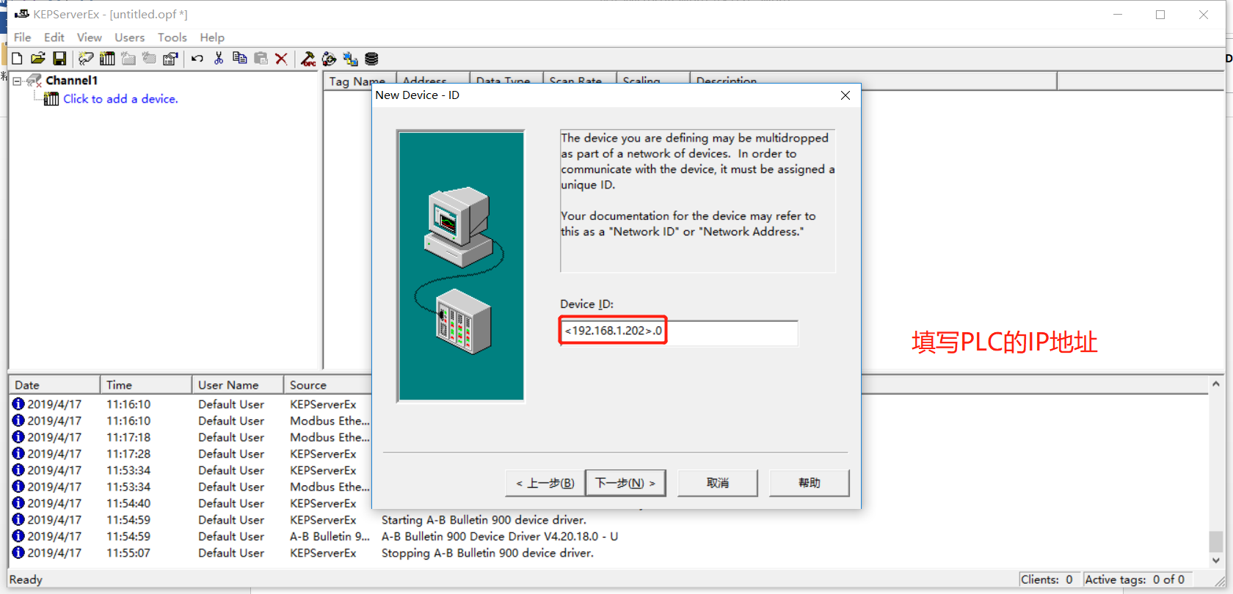Click the Description column header in tag list
Viewport: 1233px width, 594px height.
click(873, 81)
